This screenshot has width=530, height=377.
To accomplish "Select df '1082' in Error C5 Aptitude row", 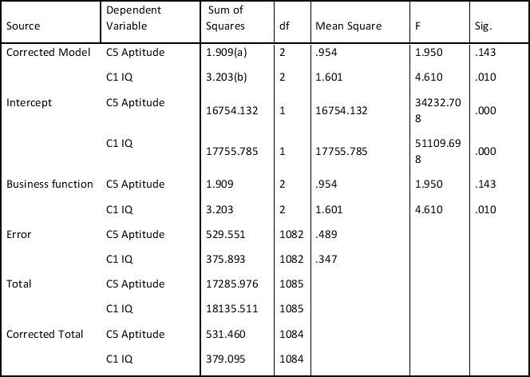I will click(x=291, y=234).
